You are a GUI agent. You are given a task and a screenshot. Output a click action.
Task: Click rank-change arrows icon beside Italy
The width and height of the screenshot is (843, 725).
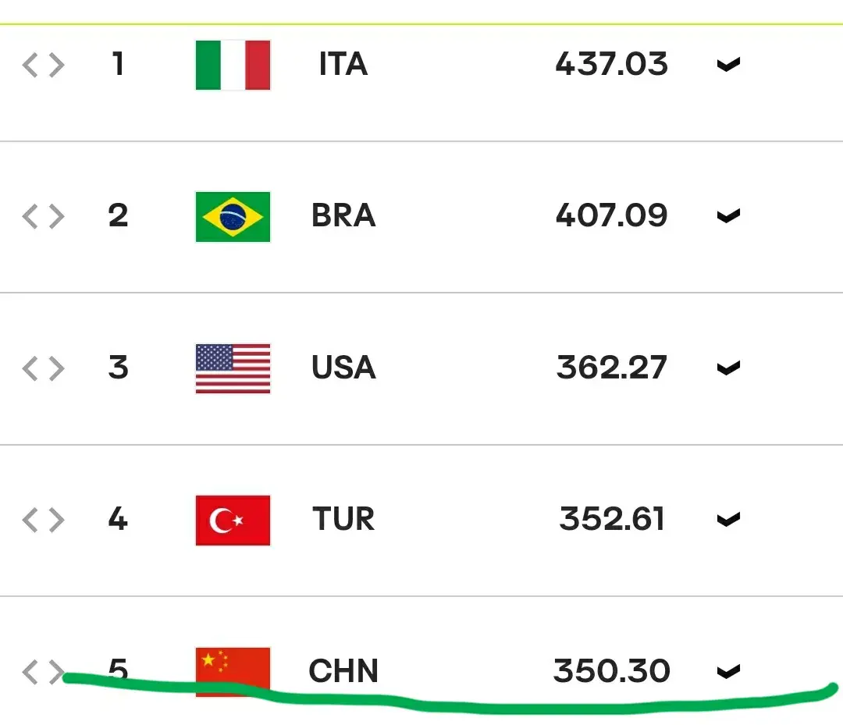44,65
